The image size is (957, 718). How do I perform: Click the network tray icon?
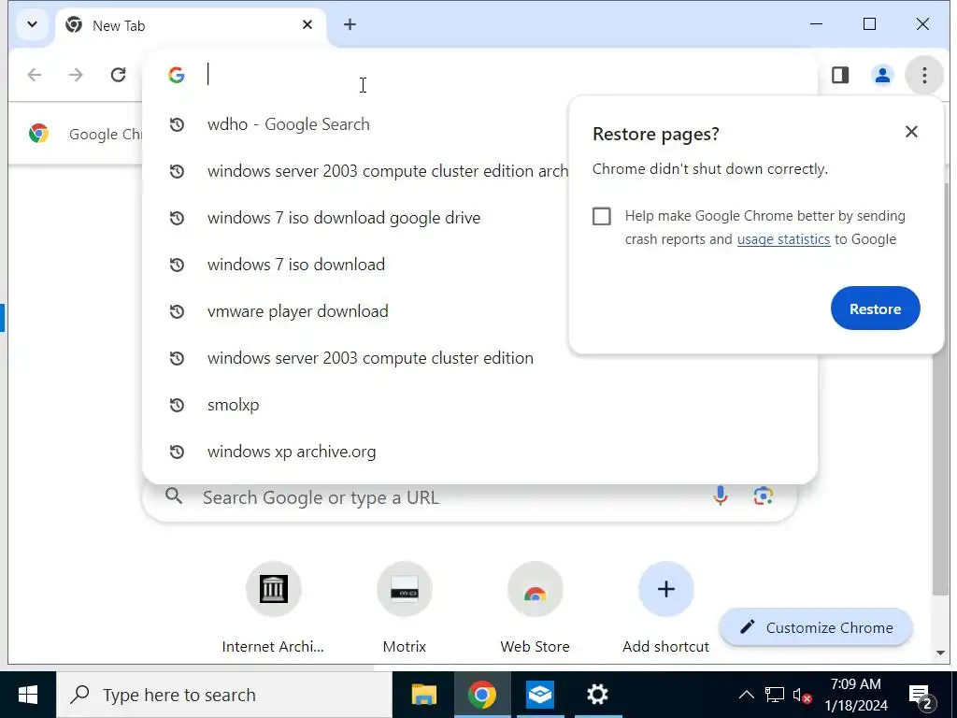[x=775, y=695]
